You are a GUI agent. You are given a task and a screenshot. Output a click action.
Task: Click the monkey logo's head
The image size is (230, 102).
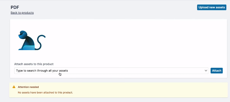[x=22, y=34]
